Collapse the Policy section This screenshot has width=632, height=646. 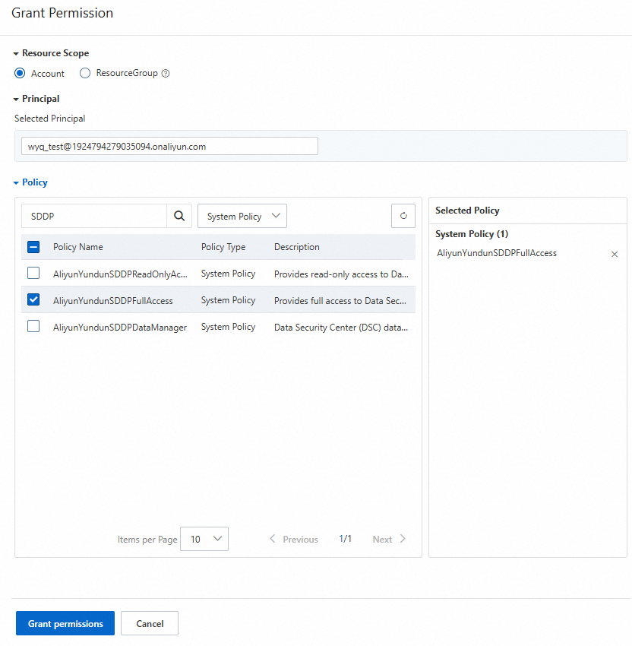point(30,182)
